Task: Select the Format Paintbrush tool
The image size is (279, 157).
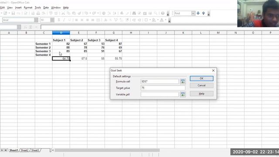Action: (x=79, y=13)
